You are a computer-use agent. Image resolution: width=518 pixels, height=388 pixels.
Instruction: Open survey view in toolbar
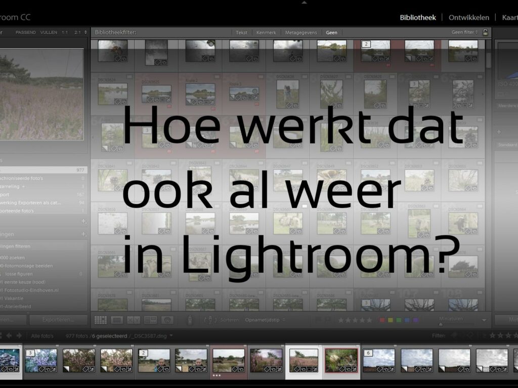coord(150,320)
